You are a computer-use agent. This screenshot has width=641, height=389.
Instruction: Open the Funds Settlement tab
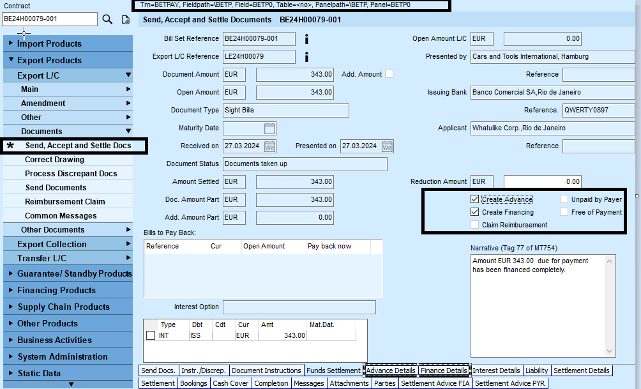pos(333,370)
